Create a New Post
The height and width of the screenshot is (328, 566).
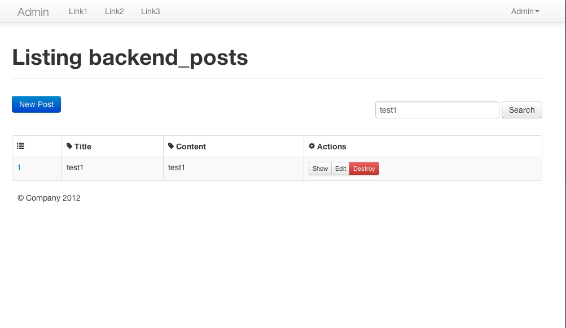(37, 104)
